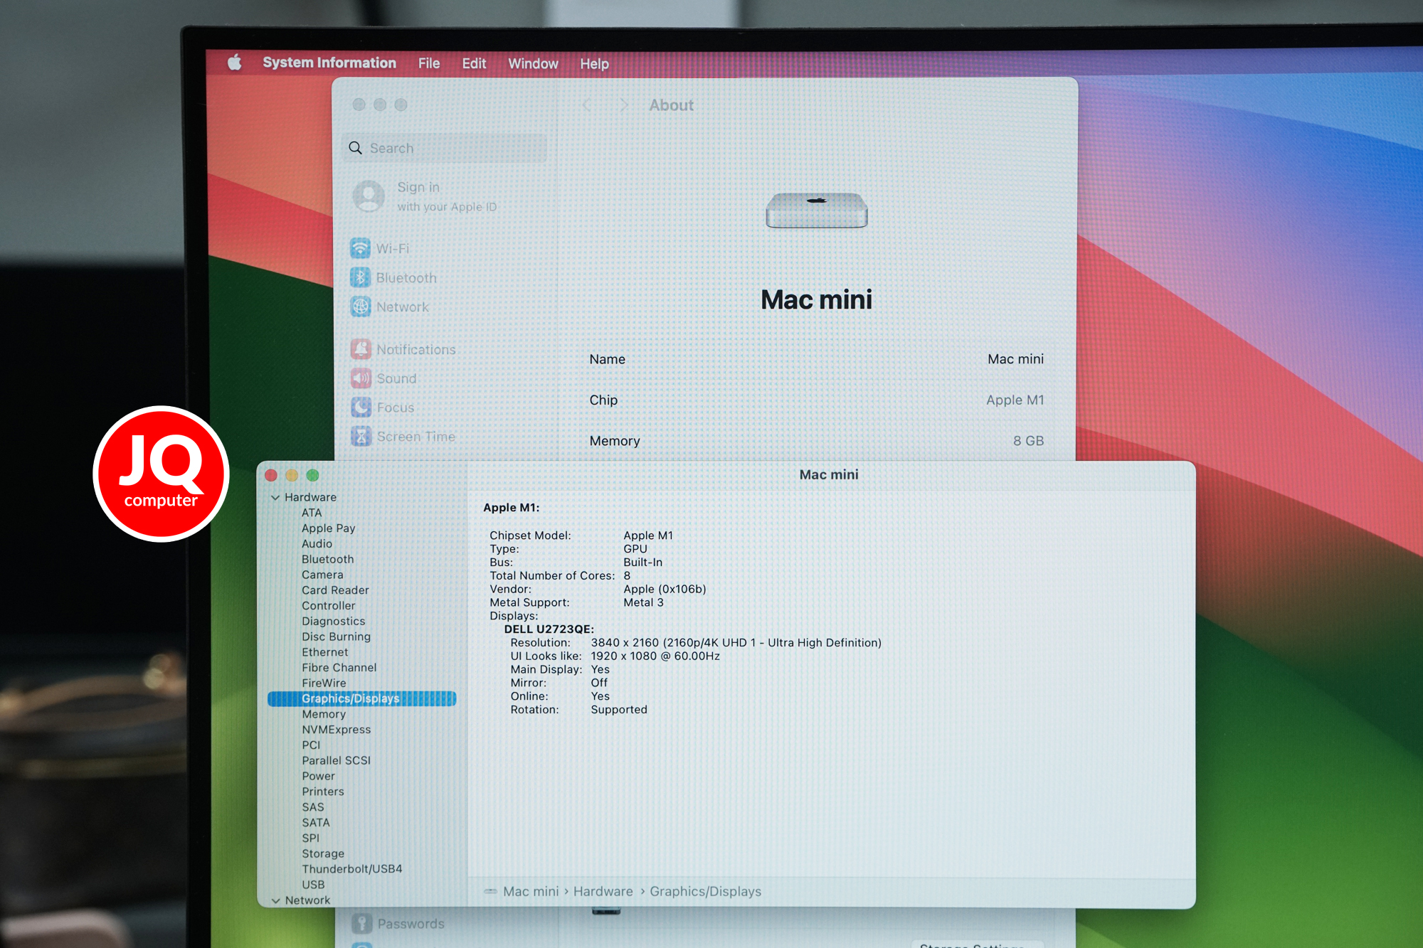Open Passwords key icon in Settings

click(x=362, y=924)
